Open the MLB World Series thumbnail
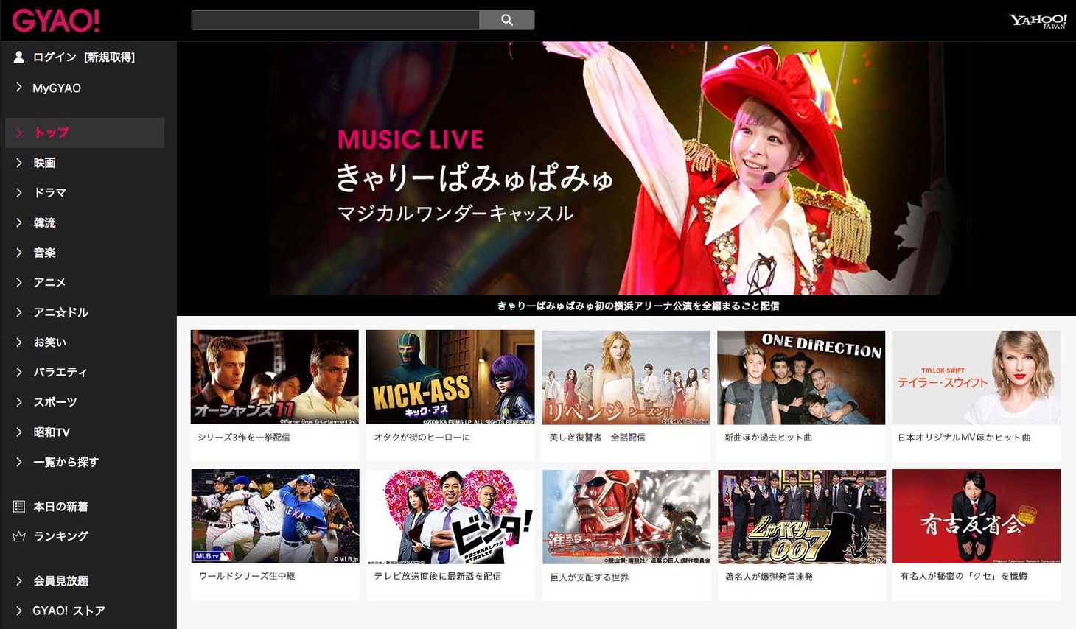Image resolution: width=1076 pixels, height=629 pixels. (275, 516)
